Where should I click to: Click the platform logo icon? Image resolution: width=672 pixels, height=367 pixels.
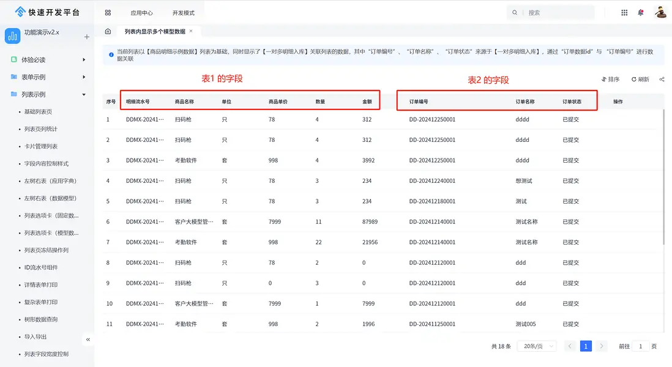tap(20, 12)
